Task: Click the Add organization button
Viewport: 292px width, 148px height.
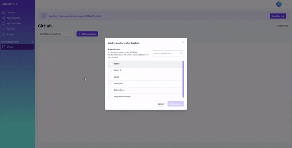Action: 87,34
